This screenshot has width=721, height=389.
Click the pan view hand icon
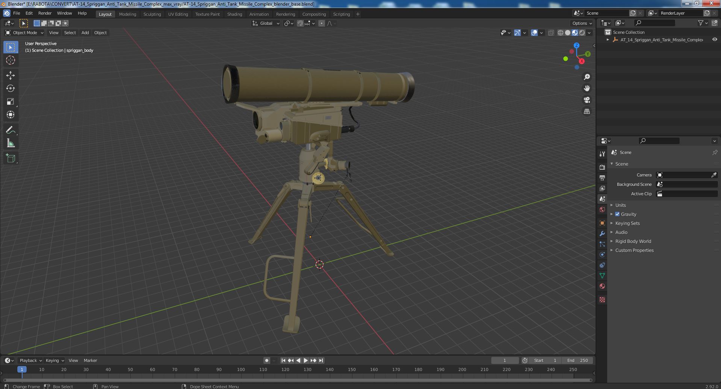(587, 88)
